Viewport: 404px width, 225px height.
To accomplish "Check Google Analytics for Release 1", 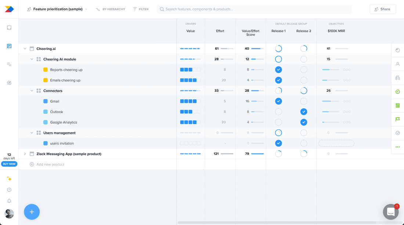I will [278, 122].
